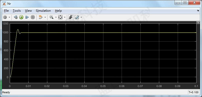Click the T=0.100 time status field
The height and width of the screenshot is (97, 202).
click(x=194, y=92)
